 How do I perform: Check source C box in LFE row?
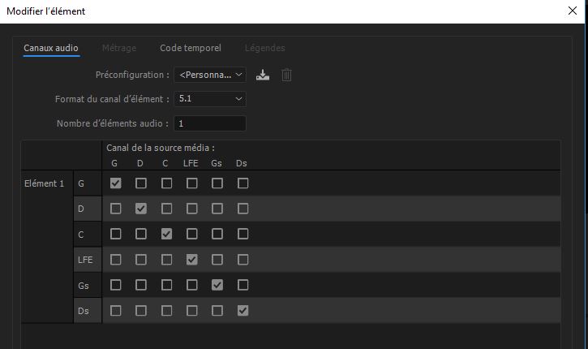click(166, 260)
